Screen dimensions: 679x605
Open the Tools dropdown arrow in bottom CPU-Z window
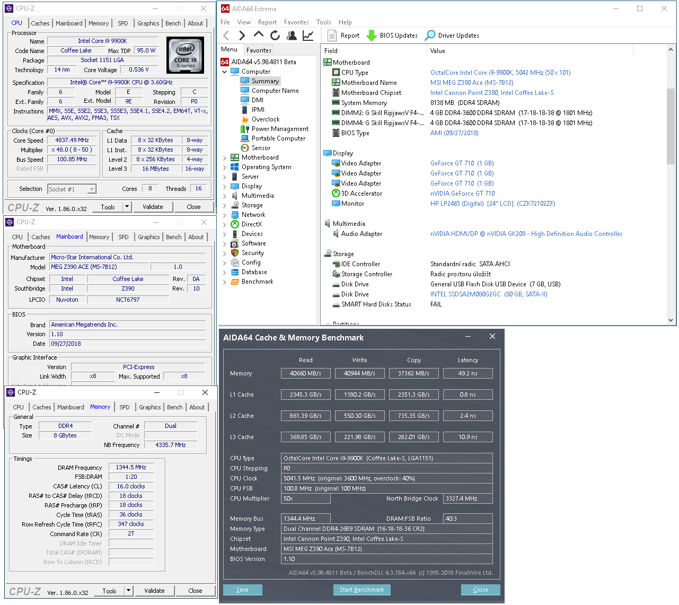coord(128,591)
